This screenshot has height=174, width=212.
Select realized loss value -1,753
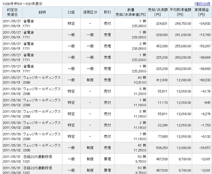[205, 125]
